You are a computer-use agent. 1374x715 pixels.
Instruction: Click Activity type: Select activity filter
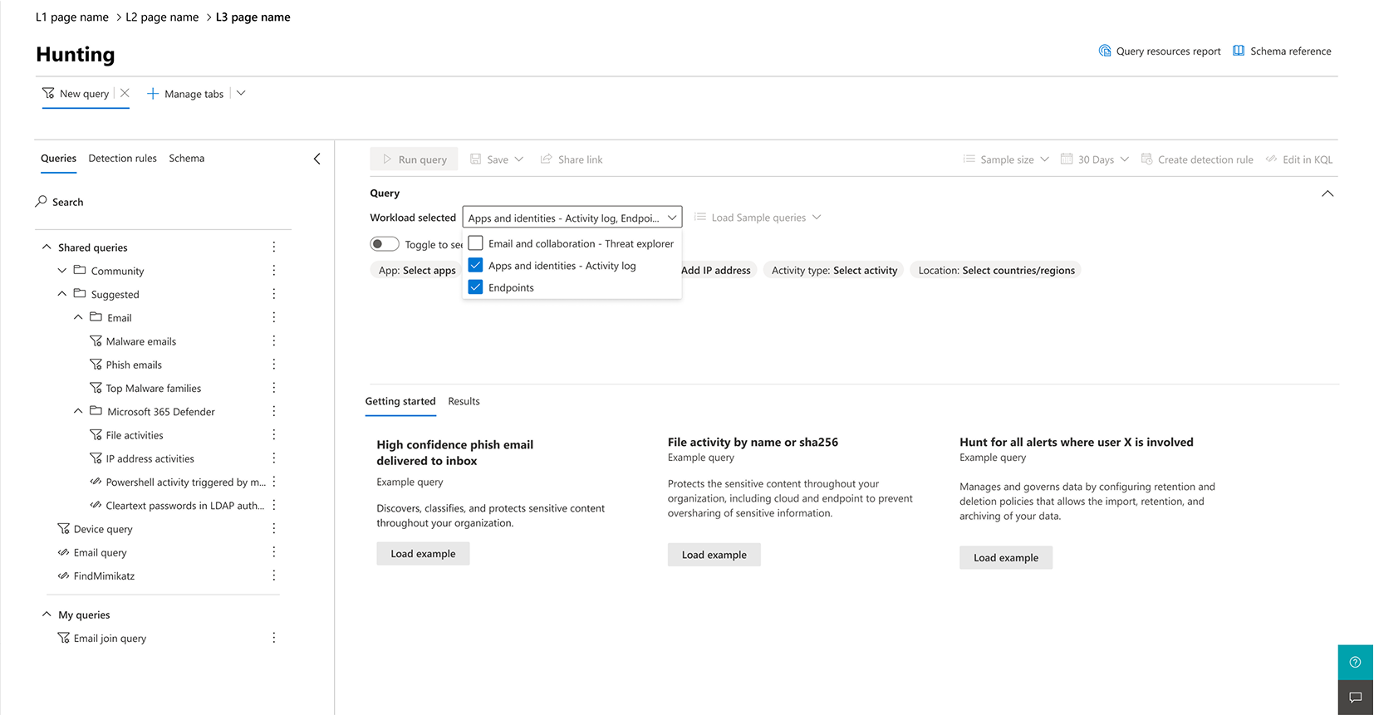834,270
